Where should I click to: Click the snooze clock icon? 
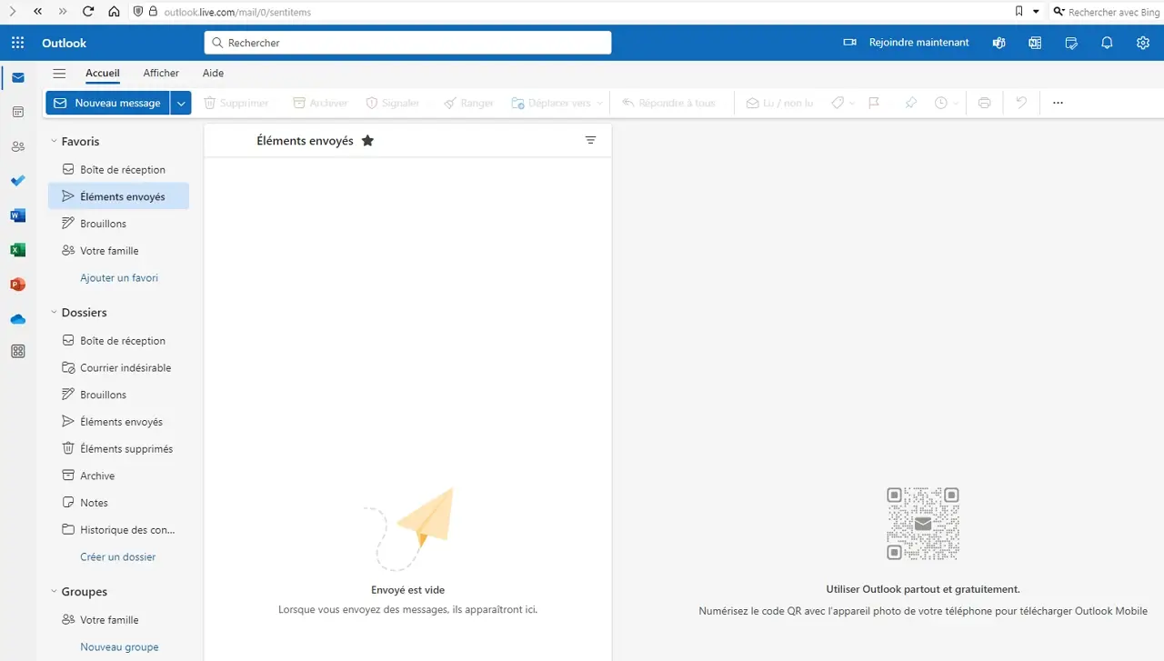pos(941,103)
